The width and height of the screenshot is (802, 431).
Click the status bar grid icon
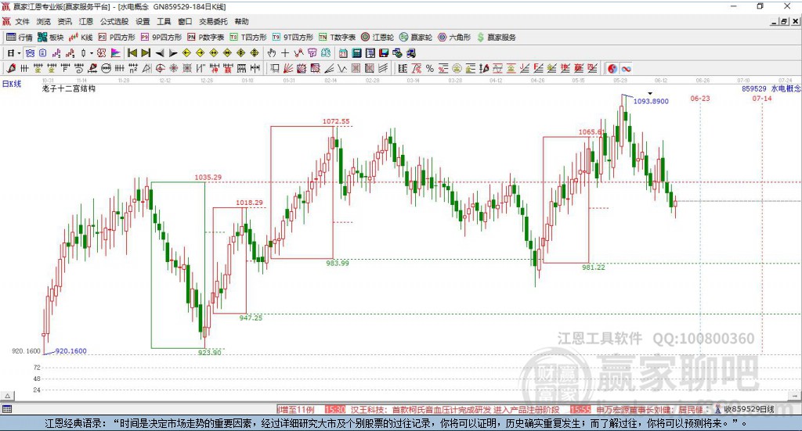coord(7,409)
